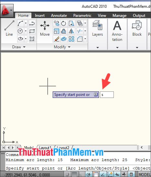Expand the Modify panel
151x177 pixels.
pyautogui.click(x=62, y=47)
